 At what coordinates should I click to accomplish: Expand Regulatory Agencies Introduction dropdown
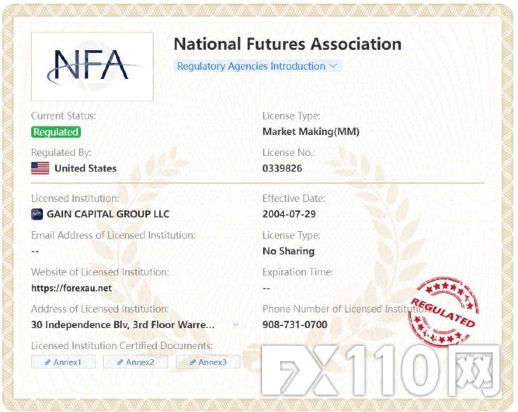coord(257,66)
